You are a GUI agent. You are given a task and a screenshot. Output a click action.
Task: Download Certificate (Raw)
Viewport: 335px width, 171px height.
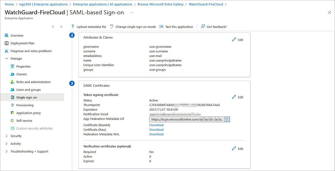click(156, 130)
